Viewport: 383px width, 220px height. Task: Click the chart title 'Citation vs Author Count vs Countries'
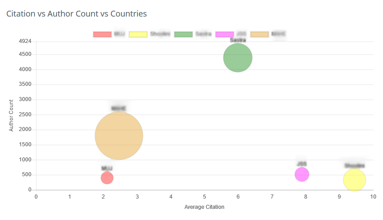(x=77, y=14)
